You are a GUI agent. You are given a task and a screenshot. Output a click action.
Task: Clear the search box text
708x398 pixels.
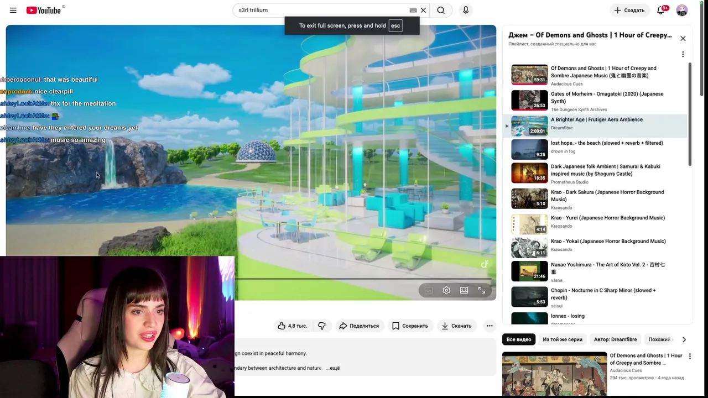pyautogui.click(x=423, y=10)
